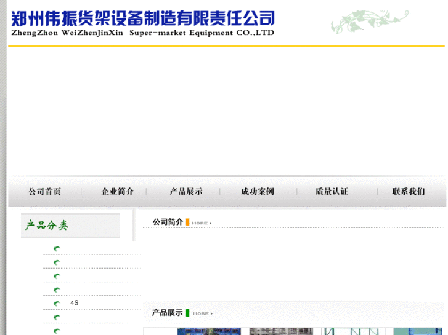Open the first product thumbnail image
The width and height of the screenshot is (448, 335).
(x=208, y=331)
